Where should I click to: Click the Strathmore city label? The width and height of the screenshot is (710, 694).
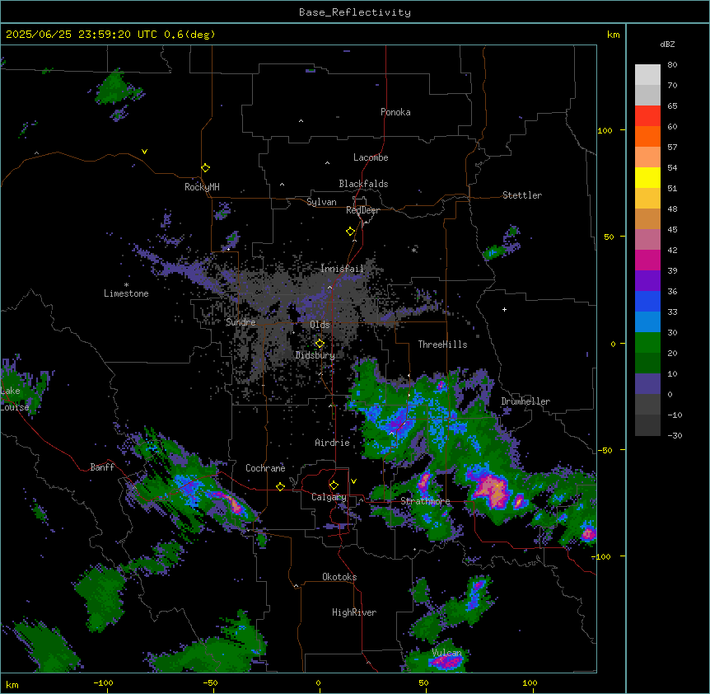click(425, 501)
